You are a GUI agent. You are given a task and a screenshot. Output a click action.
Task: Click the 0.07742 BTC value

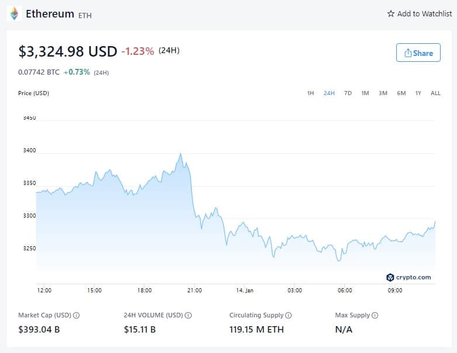pos(39,72)
